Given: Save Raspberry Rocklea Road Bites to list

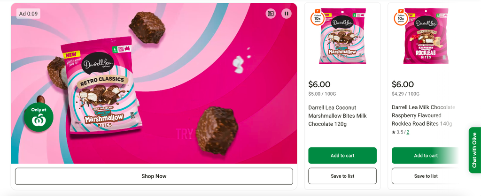Looking at the screenshot, I should [x=426, y=176].
